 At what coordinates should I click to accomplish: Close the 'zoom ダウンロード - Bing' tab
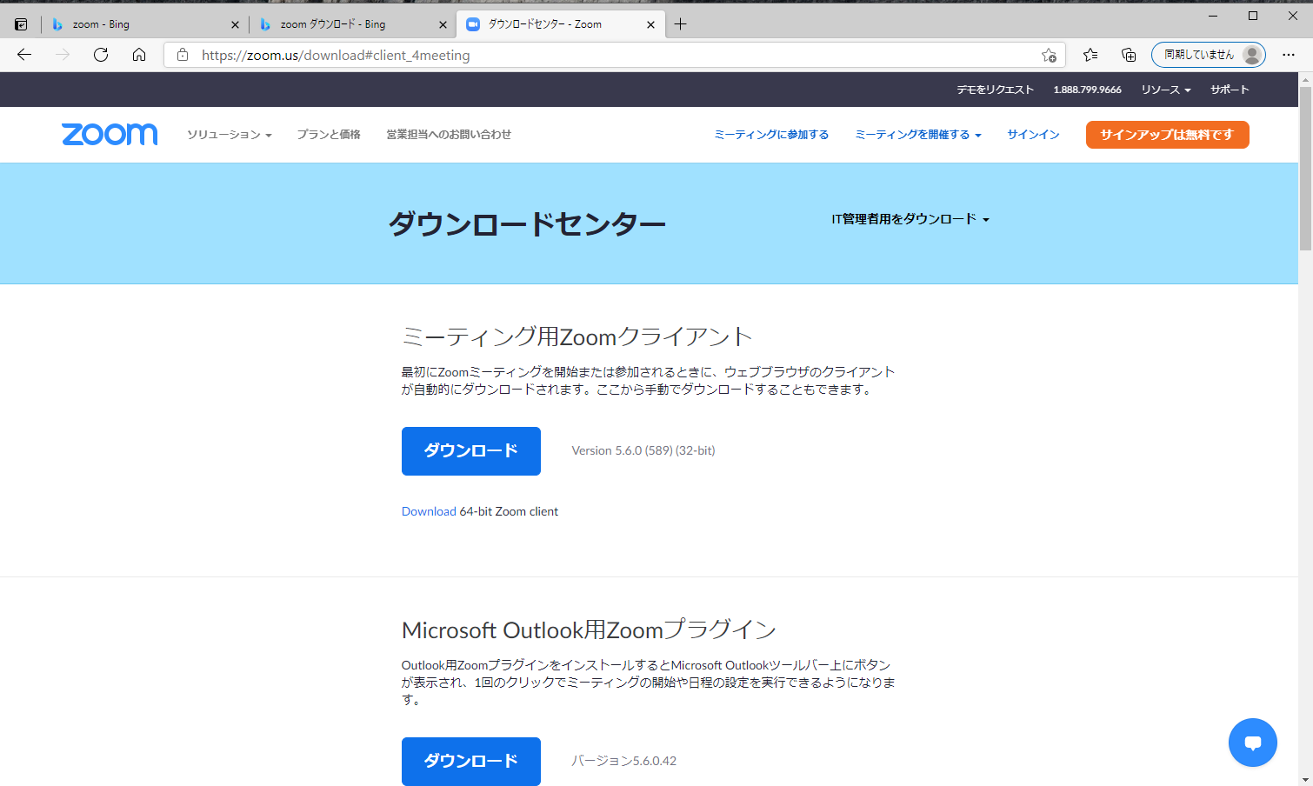coord(443,24)
